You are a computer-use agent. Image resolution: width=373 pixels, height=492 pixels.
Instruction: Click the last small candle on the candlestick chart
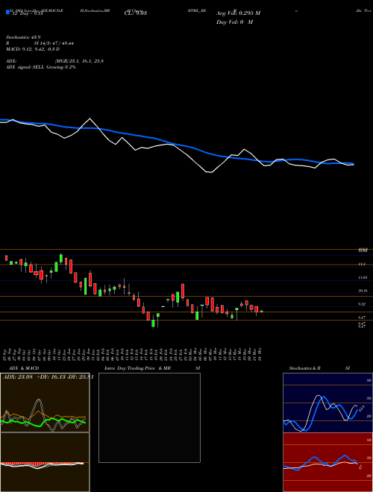click(261, 312)
